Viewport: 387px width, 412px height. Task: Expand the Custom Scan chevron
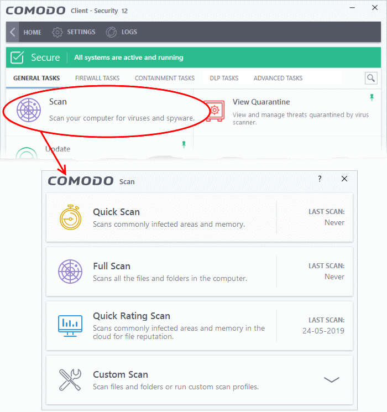[x=332, y=380]
